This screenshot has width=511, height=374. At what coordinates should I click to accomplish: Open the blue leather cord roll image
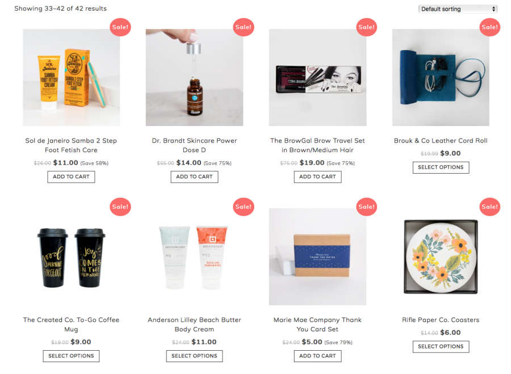(x=441, y=78)
